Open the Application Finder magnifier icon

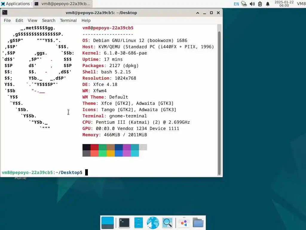tap(167, 223)
